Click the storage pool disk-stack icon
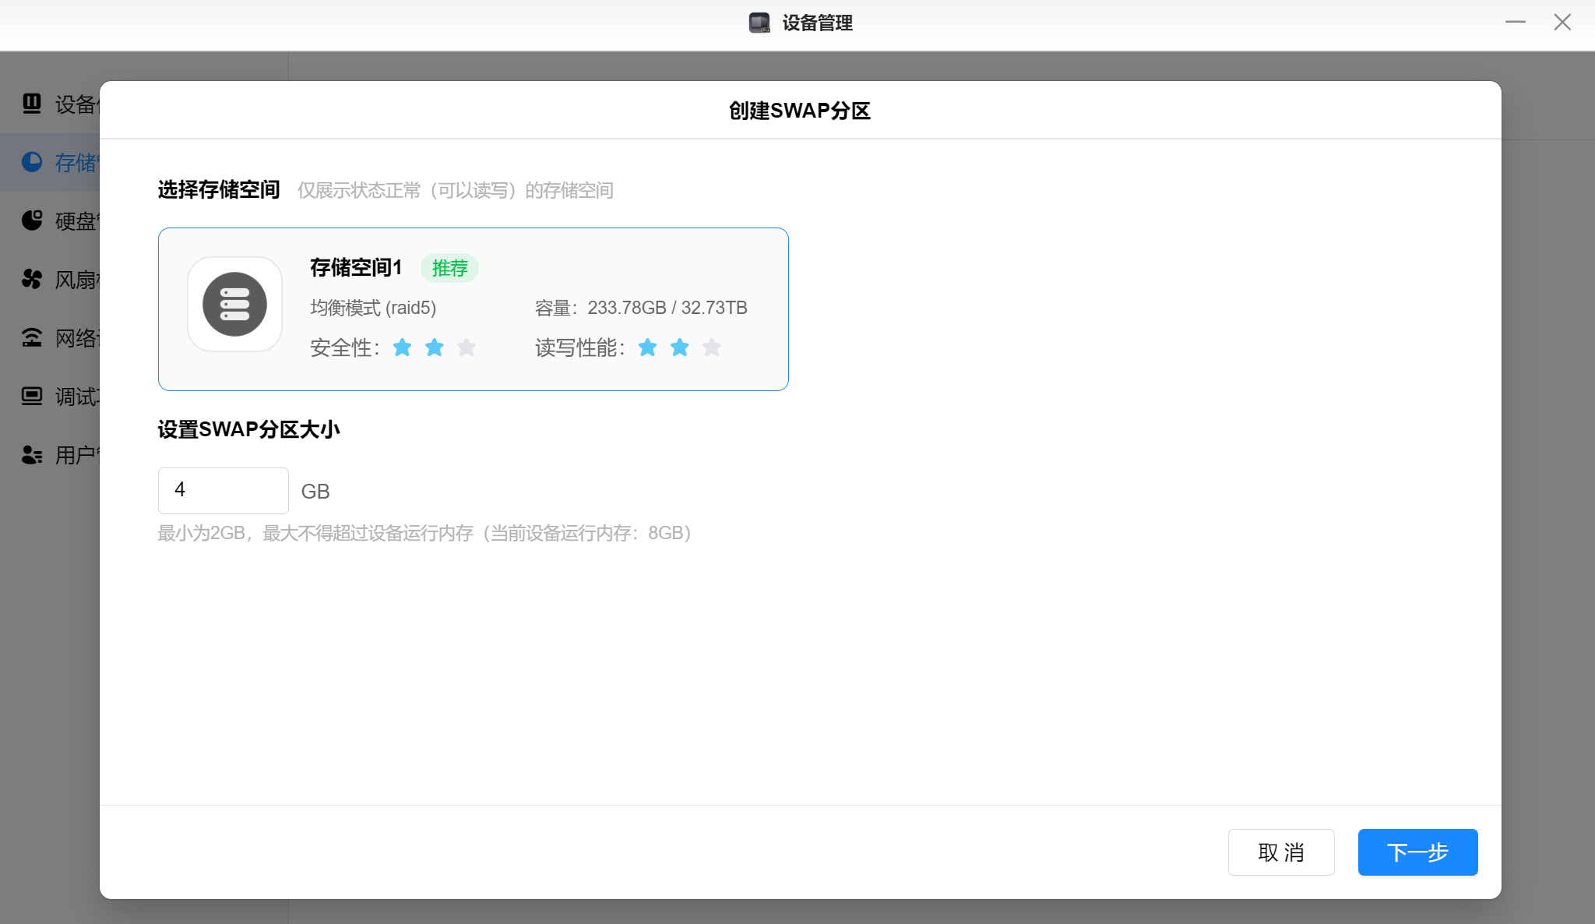Viewport: 1595px width, 924px height. click(x=234, y=305)
